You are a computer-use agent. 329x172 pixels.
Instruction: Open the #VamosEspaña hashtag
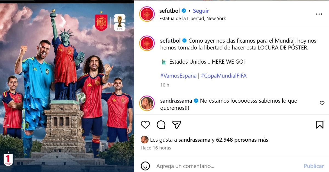[178, 76]
